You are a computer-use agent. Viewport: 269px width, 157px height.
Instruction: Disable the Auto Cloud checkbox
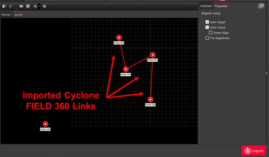pyautogui.click(x=207, y=27)
